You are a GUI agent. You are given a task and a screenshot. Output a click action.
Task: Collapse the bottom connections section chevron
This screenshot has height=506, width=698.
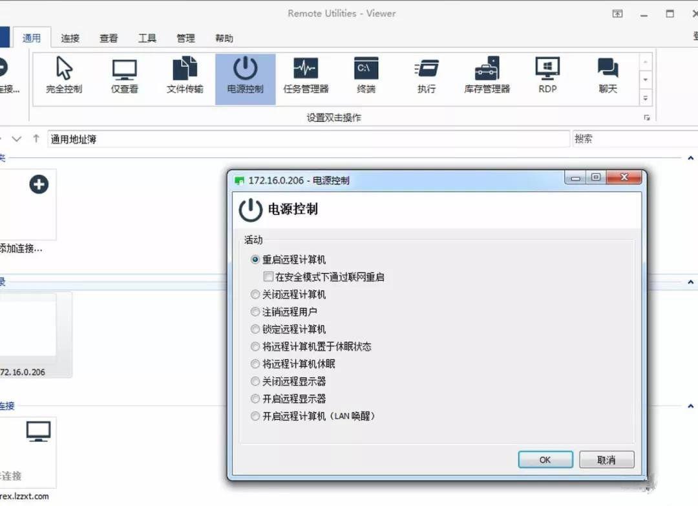coord(690,406)
